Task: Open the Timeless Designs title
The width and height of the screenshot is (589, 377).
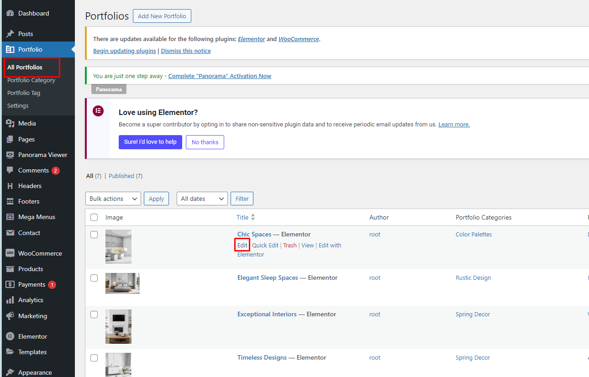Action: (x=262, y=357)
